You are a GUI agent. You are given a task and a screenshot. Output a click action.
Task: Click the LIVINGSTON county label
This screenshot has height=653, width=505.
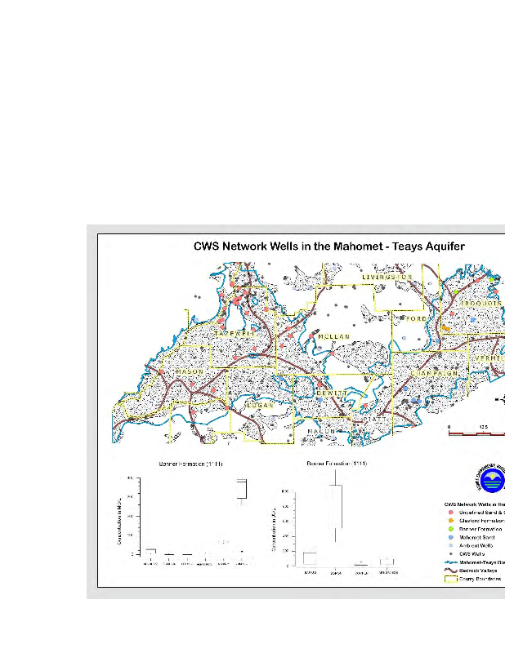pyautogui.click(x=387, y=278)
